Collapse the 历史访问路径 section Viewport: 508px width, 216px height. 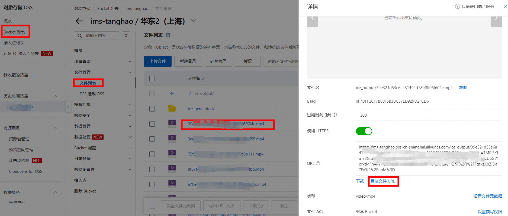click(56, 96)
